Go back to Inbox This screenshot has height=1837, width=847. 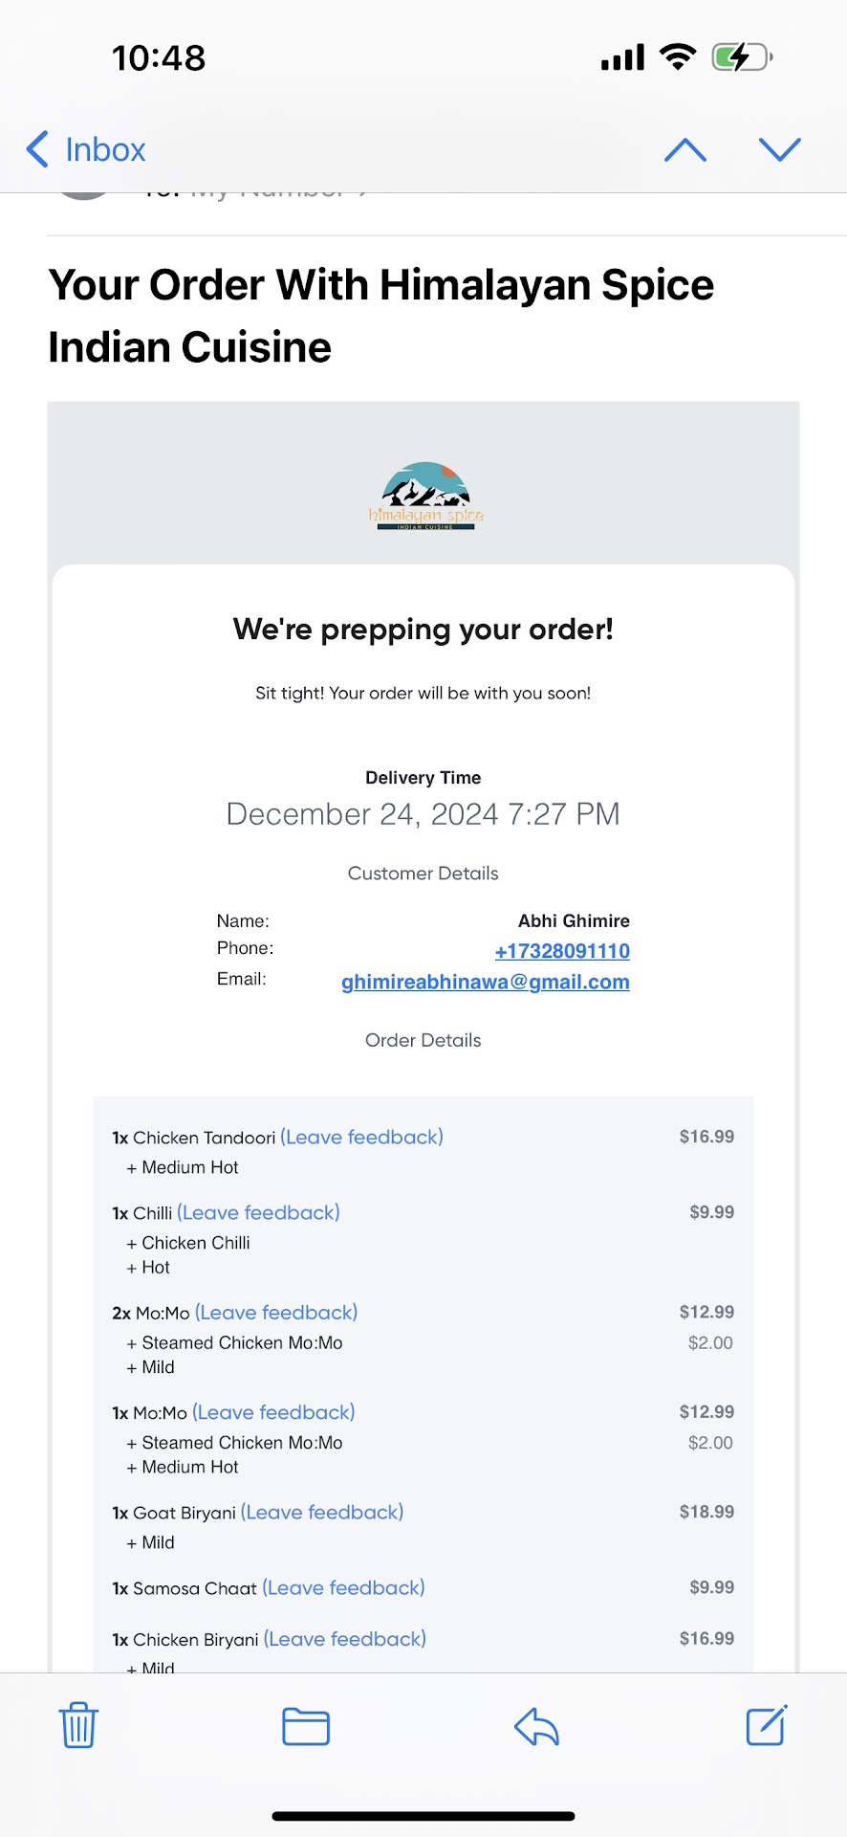click(86, 149)
